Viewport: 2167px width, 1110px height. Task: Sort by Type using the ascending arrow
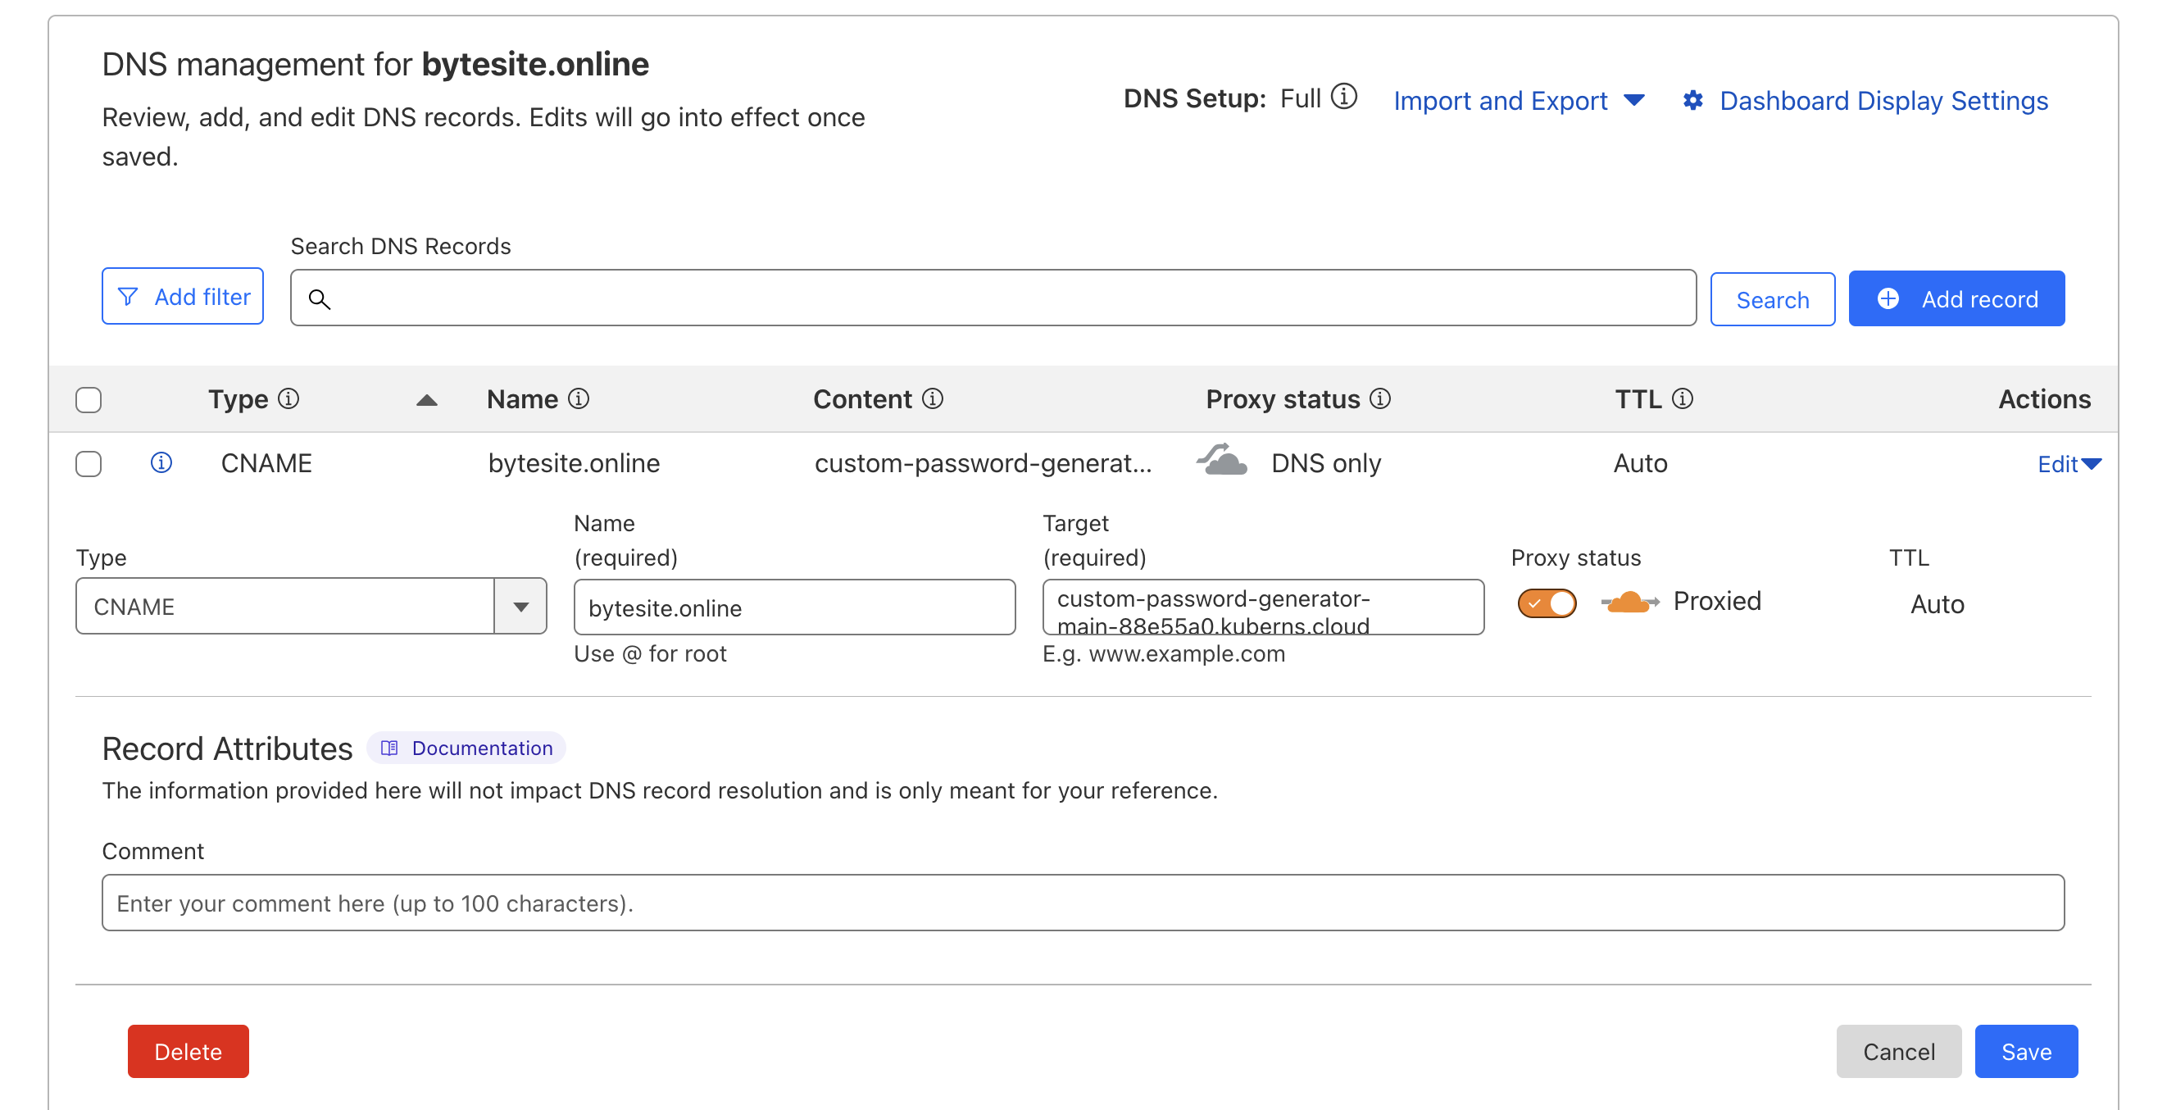tap(426, 400)
